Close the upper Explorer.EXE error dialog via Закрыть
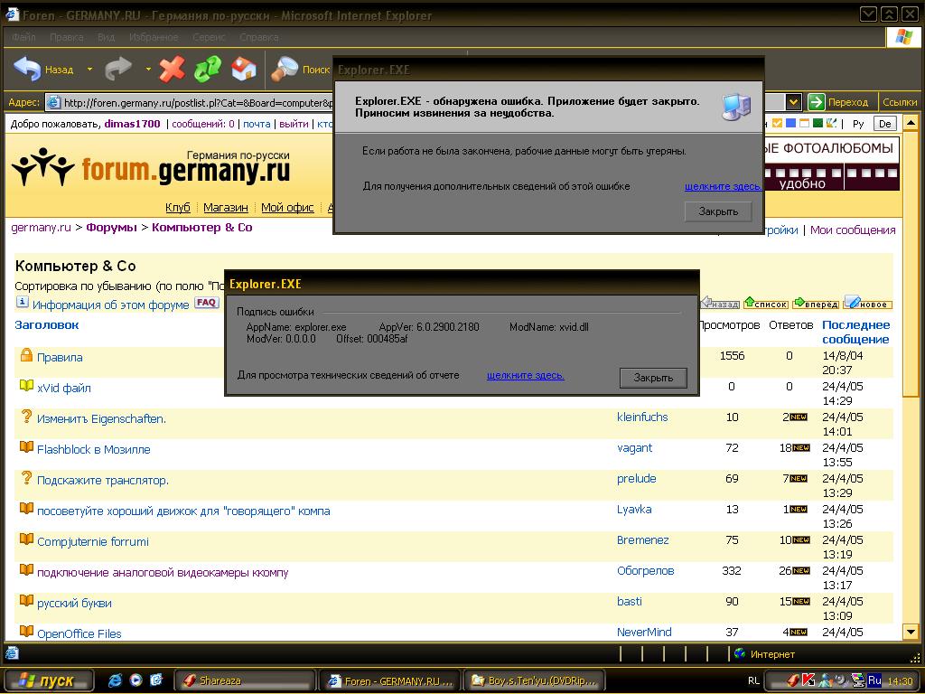The height and width of the screenshot is (694, 925). tap(718, 211)
